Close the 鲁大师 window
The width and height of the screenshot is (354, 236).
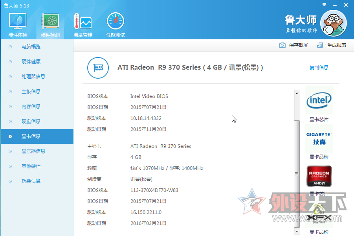pos(346,5)
